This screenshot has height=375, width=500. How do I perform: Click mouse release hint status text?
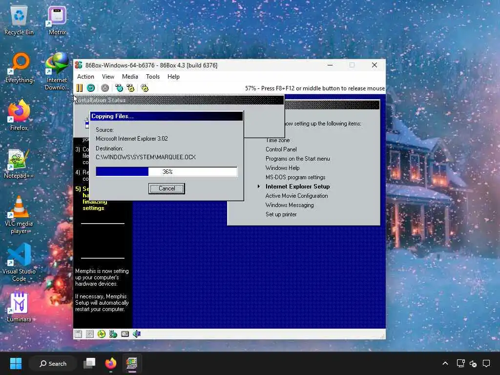pyautogui.click(x=315, y=88)
